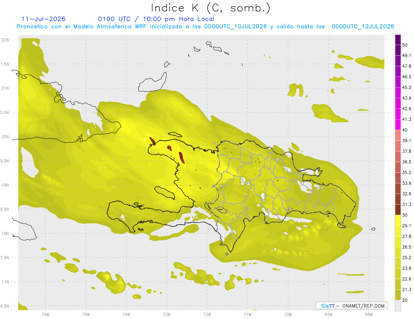Viewport: 414px width, 319px height.
Task: Click the legend value "20"
Action: [x=405, y=300]
